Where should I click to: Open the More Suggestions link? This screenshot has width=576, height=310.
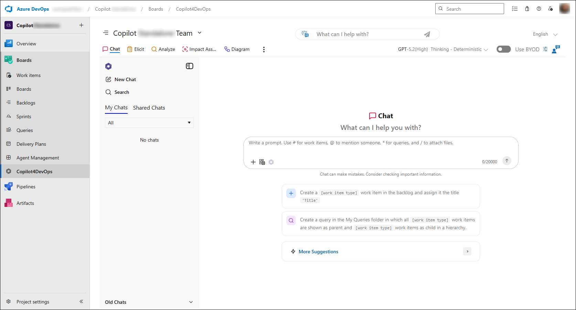pyautogui.click(x=318, y=252)
